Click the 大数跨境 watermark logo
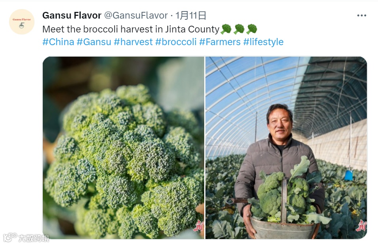 27,238
